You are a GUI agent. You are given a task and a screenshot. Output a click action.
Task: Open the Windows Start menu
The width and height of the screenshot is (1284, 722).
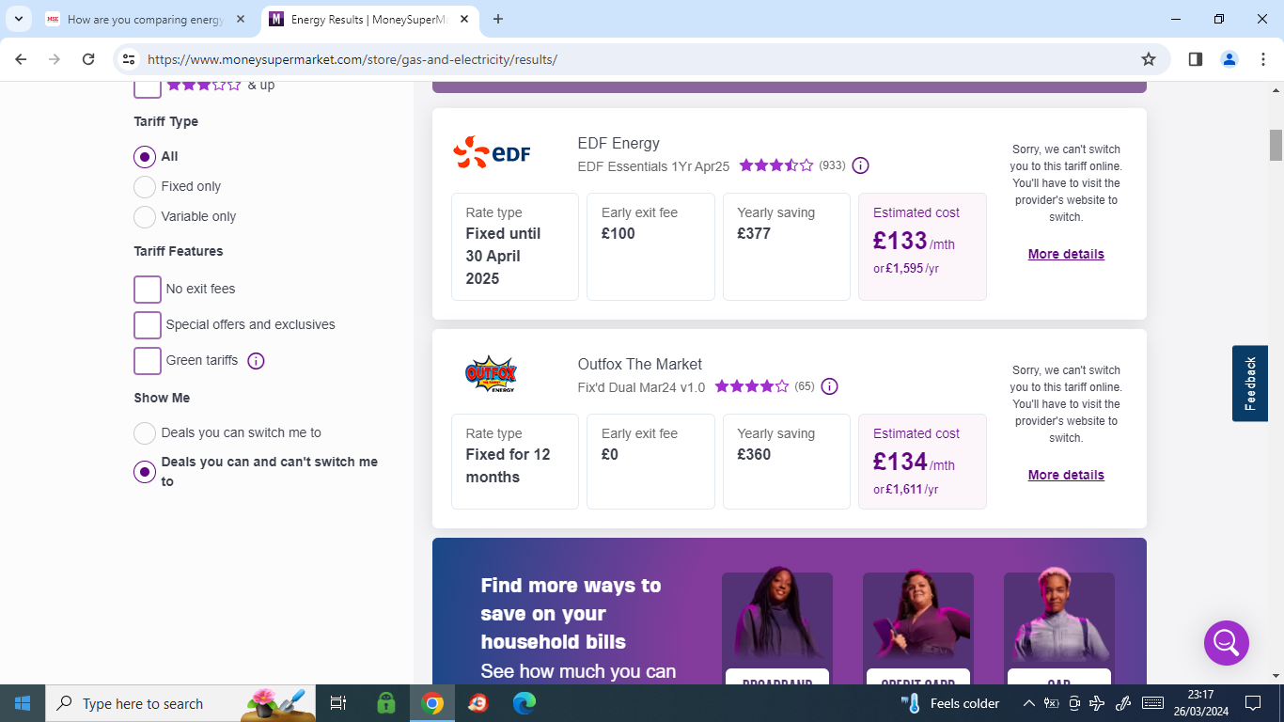pyautogui.click(x=23, y=703)
